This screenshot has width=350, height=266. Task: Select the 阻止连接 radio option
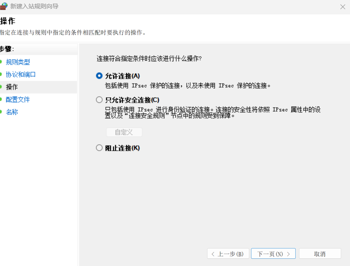pos(99,148)
